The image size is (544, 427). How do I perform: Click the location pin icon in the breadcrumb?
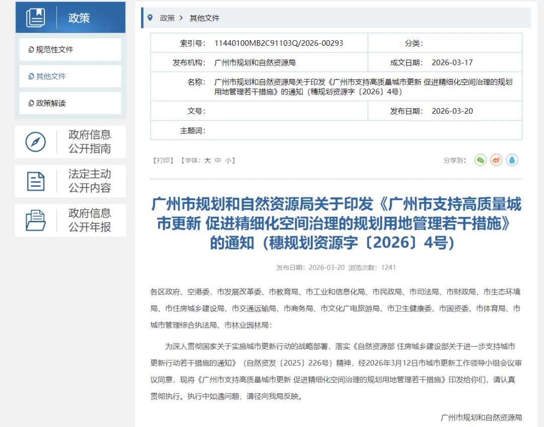pos(150,17)
